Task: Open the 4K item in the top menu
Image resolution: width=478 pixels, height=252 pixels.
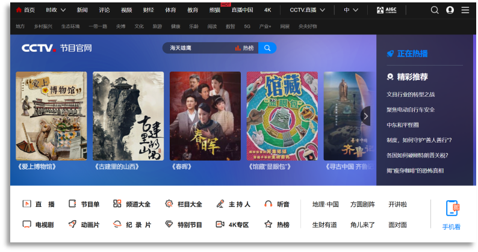Action: [x=268, y=10]
